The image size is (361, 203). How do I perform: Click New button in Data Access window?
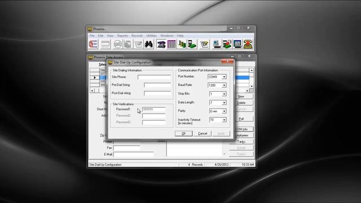coord(241,96)
